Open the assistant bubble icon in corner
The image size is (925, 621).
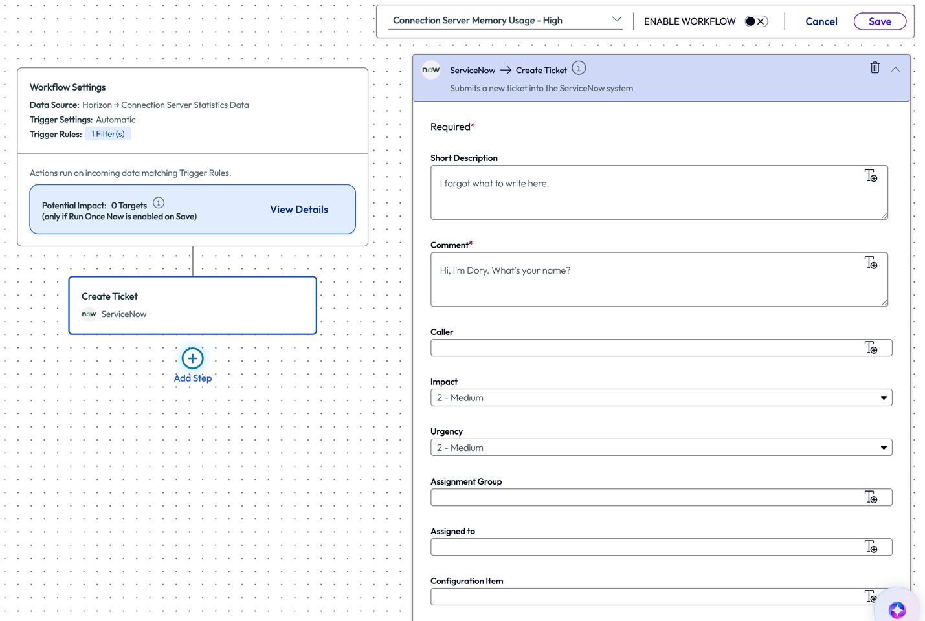897,609
